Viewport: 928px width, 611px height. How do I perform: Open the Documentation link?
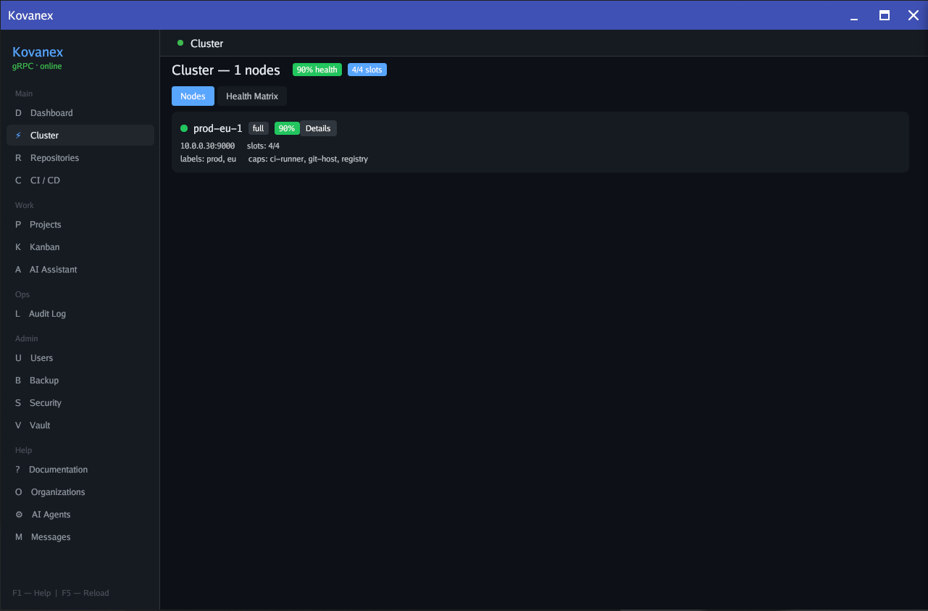point(59,469)
